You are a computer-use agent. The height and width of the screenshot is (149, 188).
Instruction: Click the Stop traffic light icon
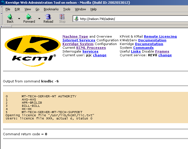(x=62, y=17)
